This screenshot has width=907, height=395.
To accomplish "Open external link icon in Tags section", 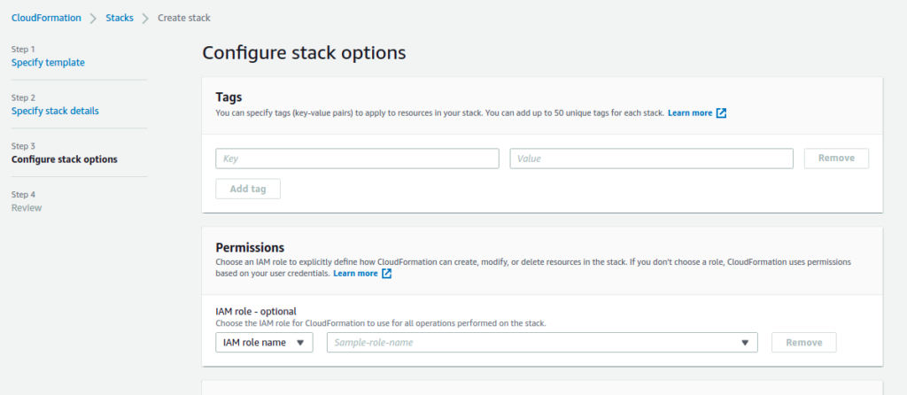I will pos(721,113).
